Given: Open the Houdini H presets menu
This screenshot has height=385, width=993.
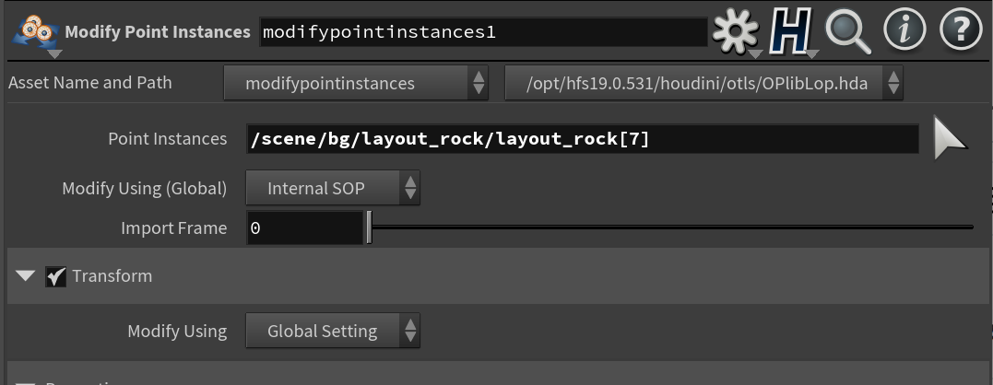Looking at the screenshot, I should [x=791, y=31].
